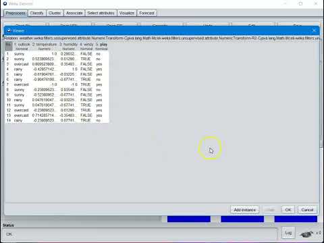
Task: Select humidity value 0.29032 in row 1
Action: tap(69, 54)
